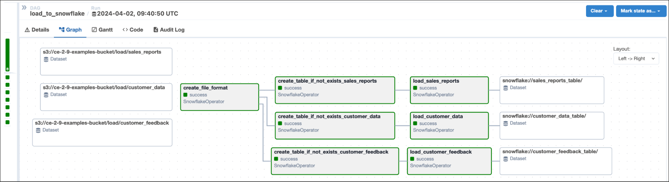Click the dataset icon before the run timestamp

[x=94, y=14]
